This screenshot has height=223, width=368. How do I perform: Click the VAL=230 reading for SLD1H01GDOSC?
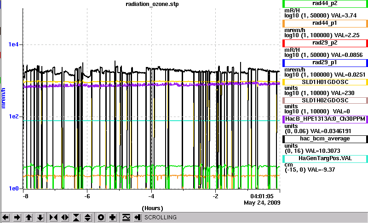(343, 93)
